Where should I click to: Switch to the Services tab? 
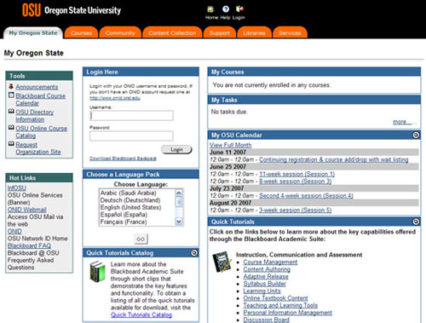(x=290, y=33)
